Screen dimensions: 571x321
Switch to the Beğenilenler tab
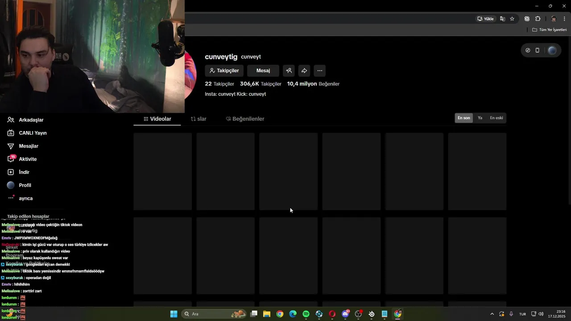pyautogui.click(x=245, y=119)
